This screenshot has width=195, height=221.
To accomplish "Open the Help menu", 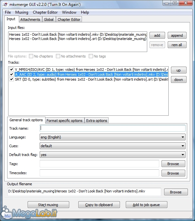I will click(x=85, y=12).
